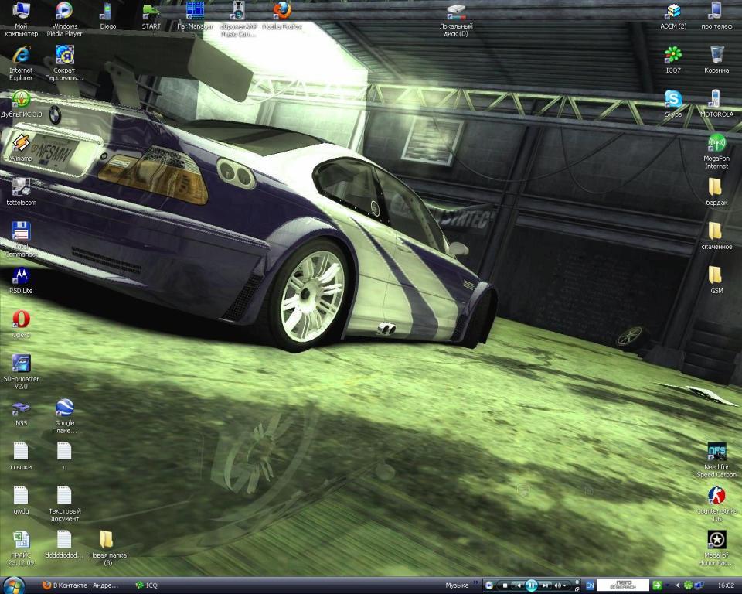Open the Сократ Персональный desktop shortcut

64,63
